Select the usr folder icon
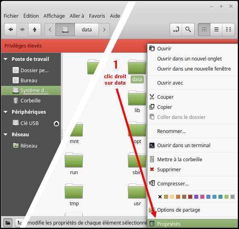 click(x=137, y=191)
